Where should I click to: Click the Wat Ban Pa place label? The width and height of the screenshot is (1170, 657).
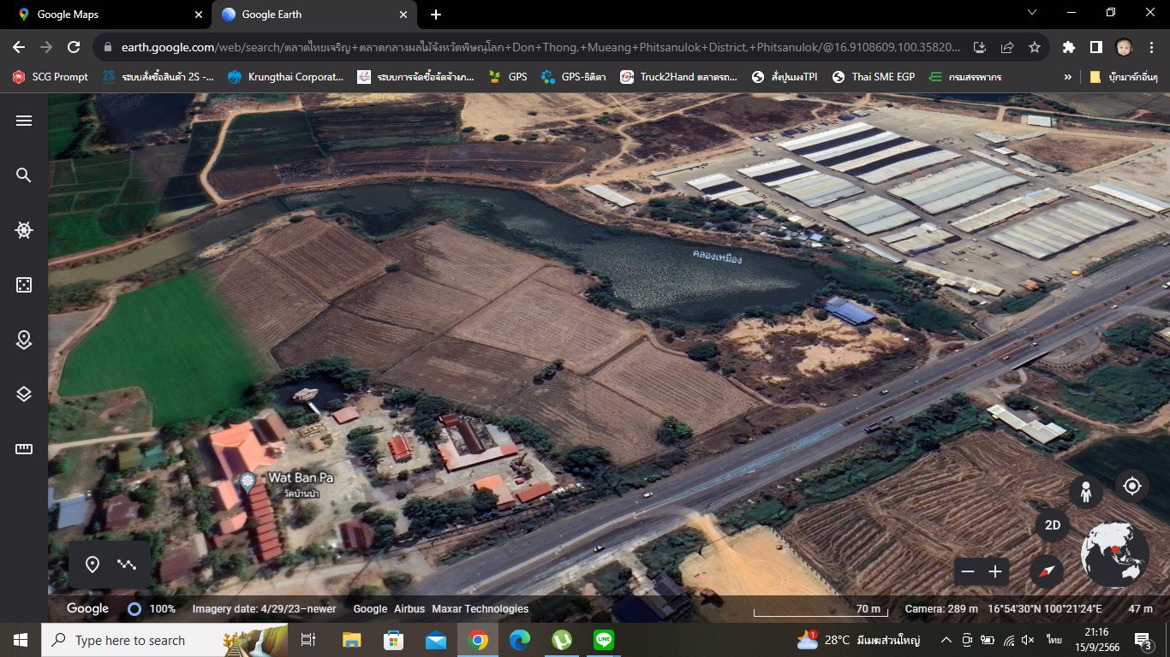pyautogui.click(x=300, y=477)
